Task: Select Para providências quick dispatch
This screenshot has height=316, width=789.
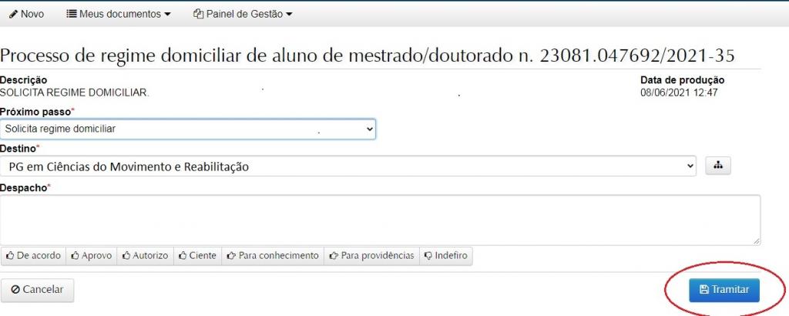Action: pyautogui.click(x=371, y=256)
